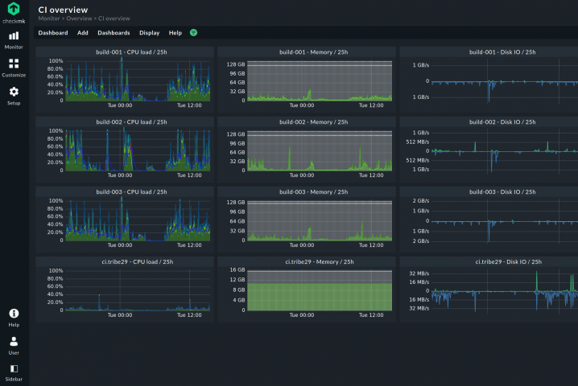Expand the Help dropdown in the menu bar
578x386 pixels.
coord(175,33)
